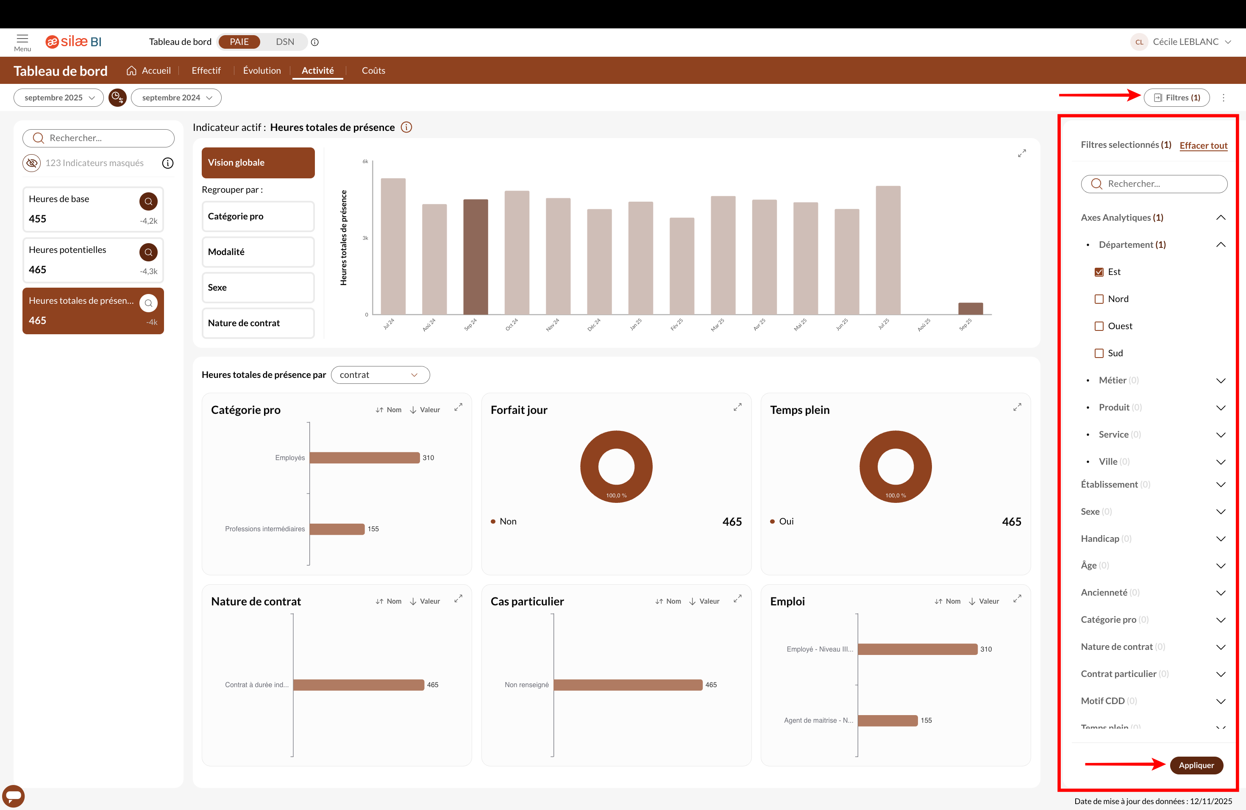Open the three-dot options menu near Filtres
The image size is (1246, 810).
point(1224,98)
